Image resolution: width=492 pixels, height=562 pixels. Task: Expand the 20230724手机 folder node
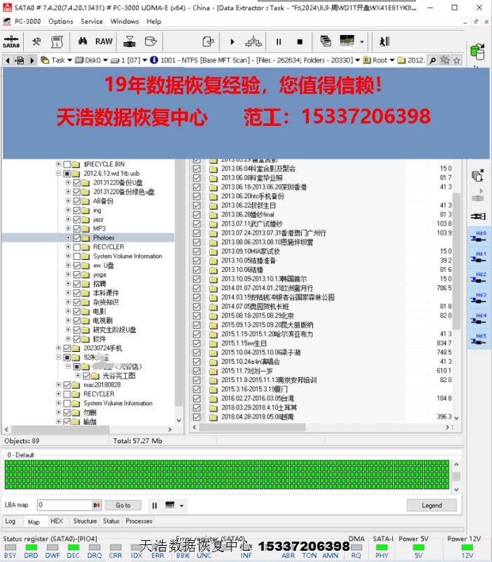tap(59, 348)
